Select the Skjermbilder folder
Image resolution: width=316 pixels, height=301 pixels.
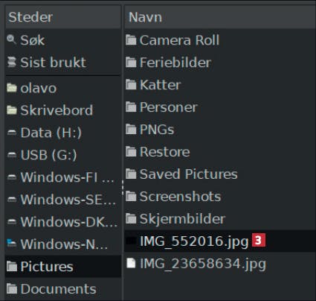220,219
